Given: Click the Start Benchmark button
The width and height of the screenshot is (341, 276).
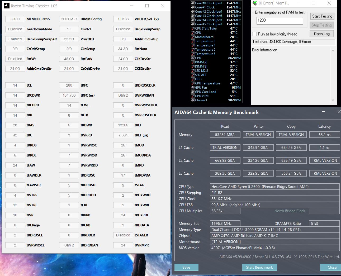Looking at the screenshot, I should click(x=259, y=267).
